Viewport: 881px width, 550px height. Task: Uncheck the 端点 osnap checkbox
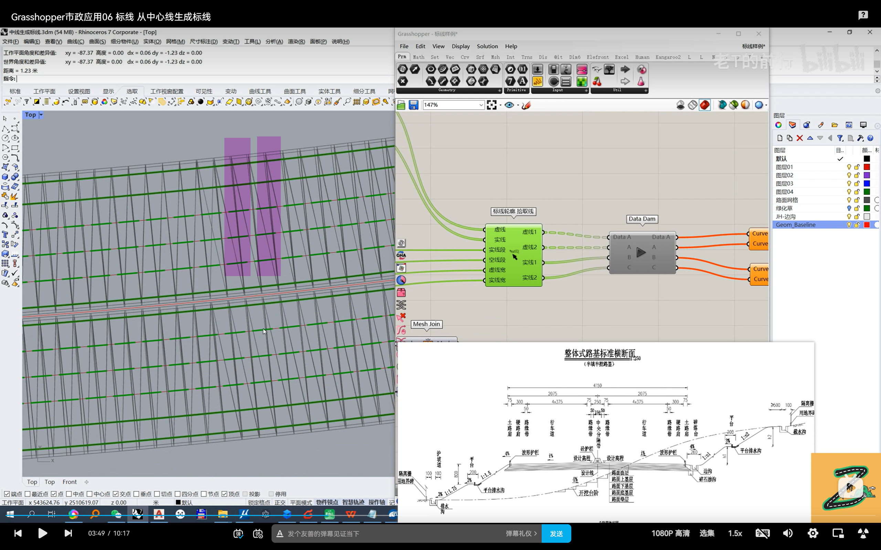click(x=7, y=494)
